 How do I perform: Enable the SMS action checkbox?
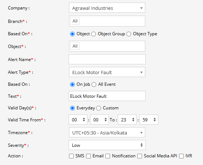(x=71, y=156)
